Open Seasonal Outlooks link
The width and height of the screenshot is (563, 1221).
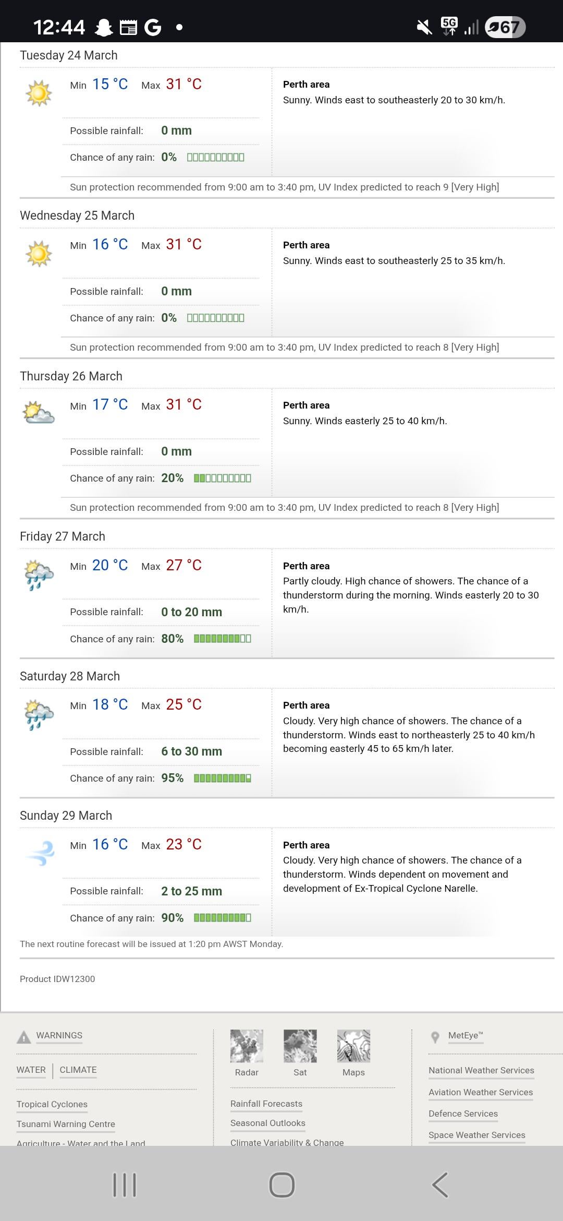tap(268, 1123)
